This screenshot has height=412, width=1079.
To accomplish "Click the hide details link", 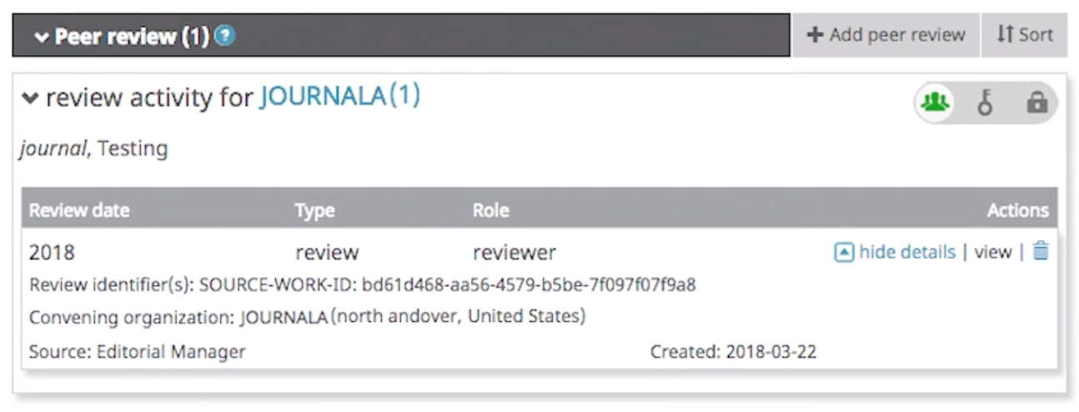I will 907,252.
